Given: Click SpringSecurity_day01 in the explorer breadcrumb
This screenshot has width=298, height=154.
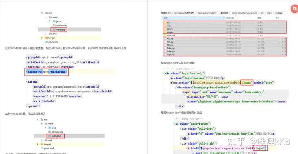Looking at the screenshot, I should (207, 13).
